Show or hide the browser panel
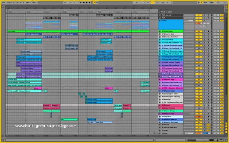 coord(3,7)
